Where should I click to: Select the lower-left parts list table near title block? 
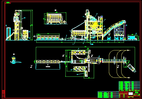coord(108,94)
